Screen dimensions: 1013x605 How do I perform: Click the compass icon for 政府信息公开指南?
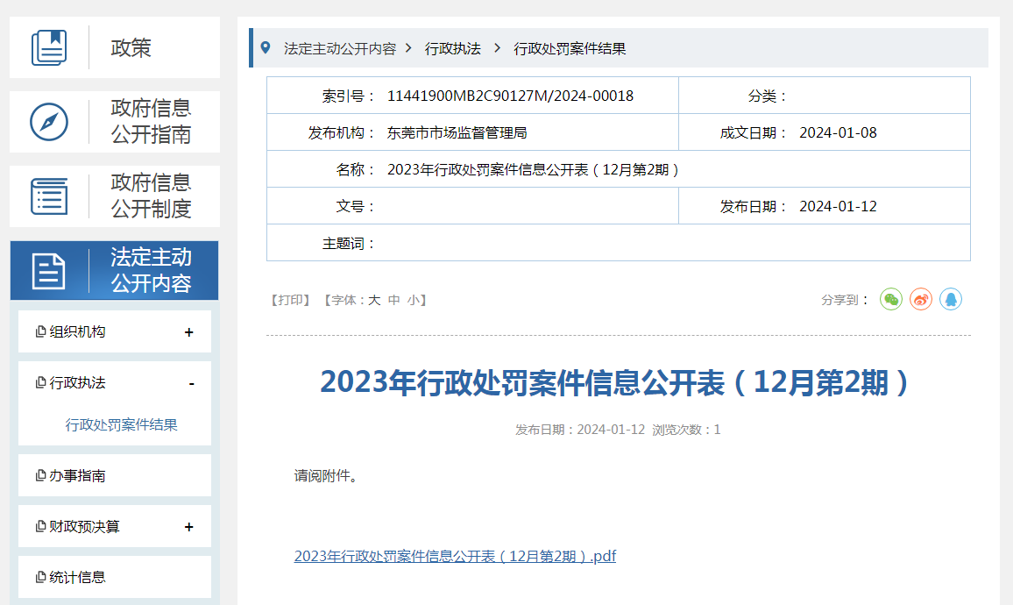pos(49,122)
